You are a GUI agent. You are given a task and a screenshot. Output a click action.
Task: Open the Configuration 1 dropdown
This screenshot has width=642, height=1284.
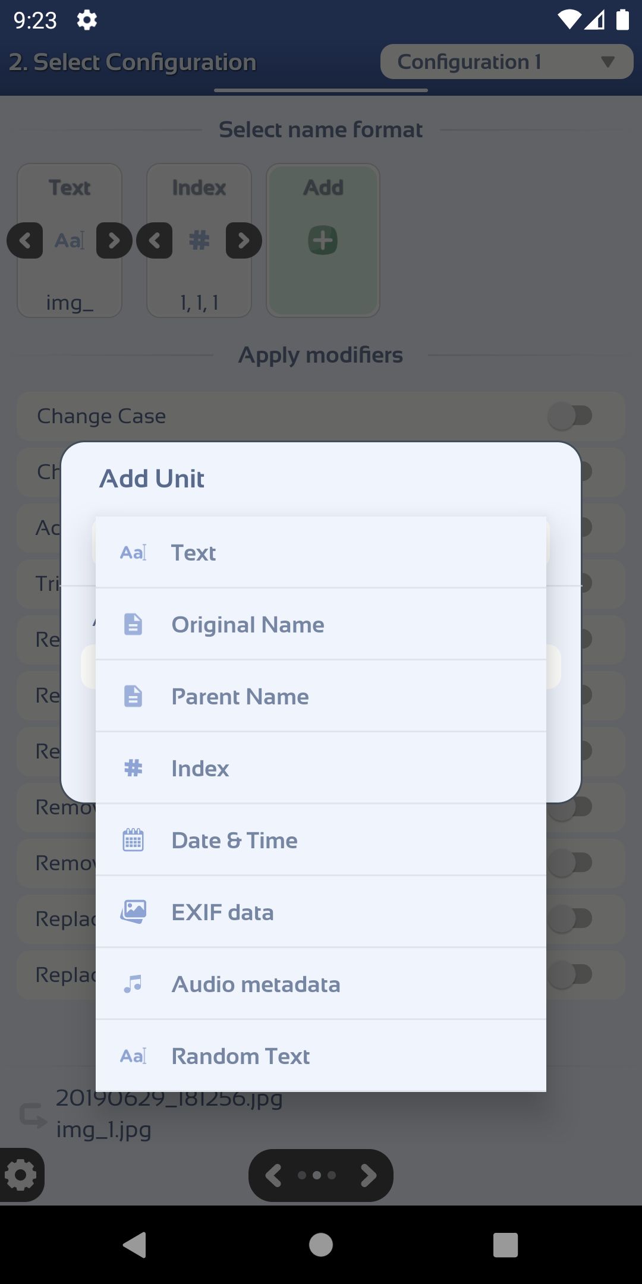pos(506,62)
